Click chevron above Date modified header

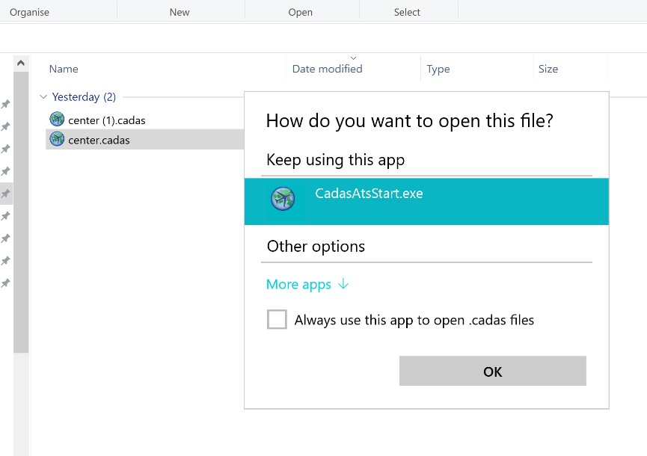pyautogui.click(x=353, y=58)
